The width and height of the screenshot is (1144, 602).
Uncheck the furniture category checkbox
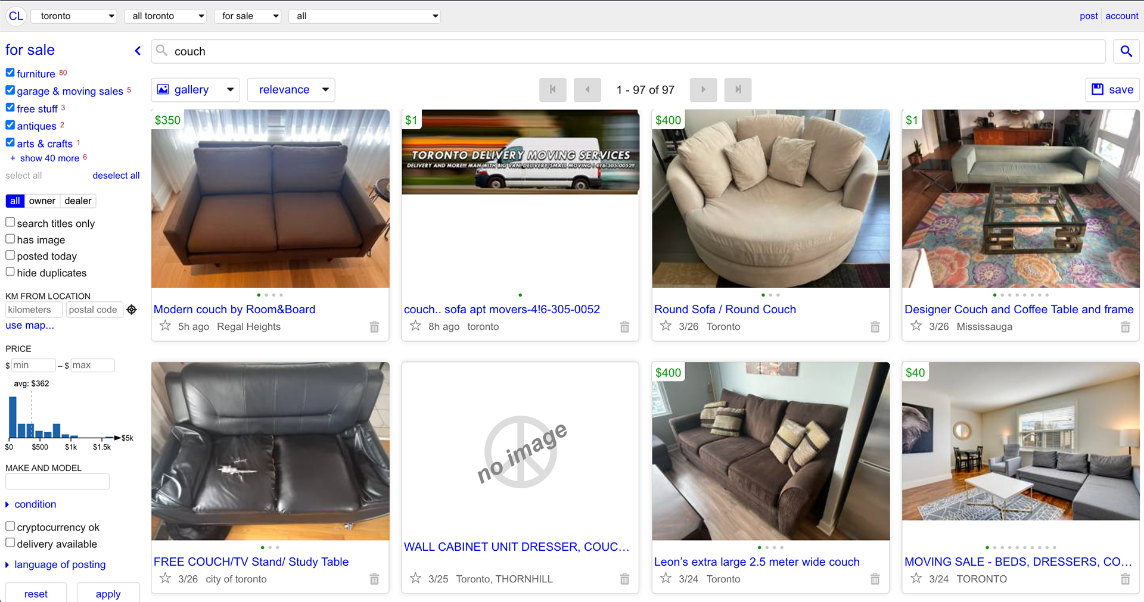(10, 73)
